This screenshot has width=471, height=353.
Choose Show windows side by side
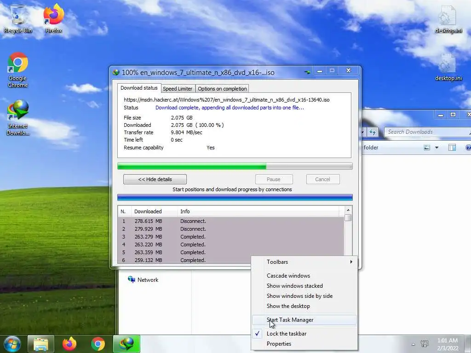pyautogui.click(x=304, y=296)
